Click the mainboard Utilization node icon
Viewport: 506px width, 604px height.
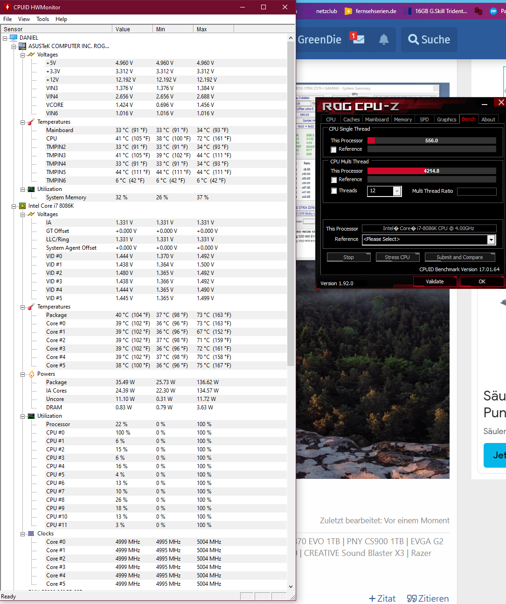(31, 189)
